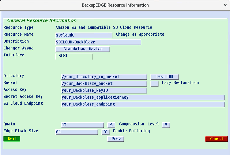
Task: Click the SCSI interface field
Action: tap(74, 56)
